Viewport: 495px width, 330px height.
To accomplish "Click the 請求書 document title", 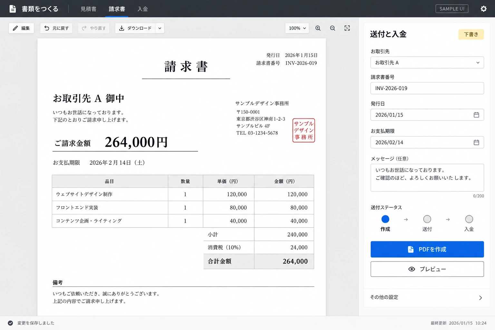I will pos(186,67).
